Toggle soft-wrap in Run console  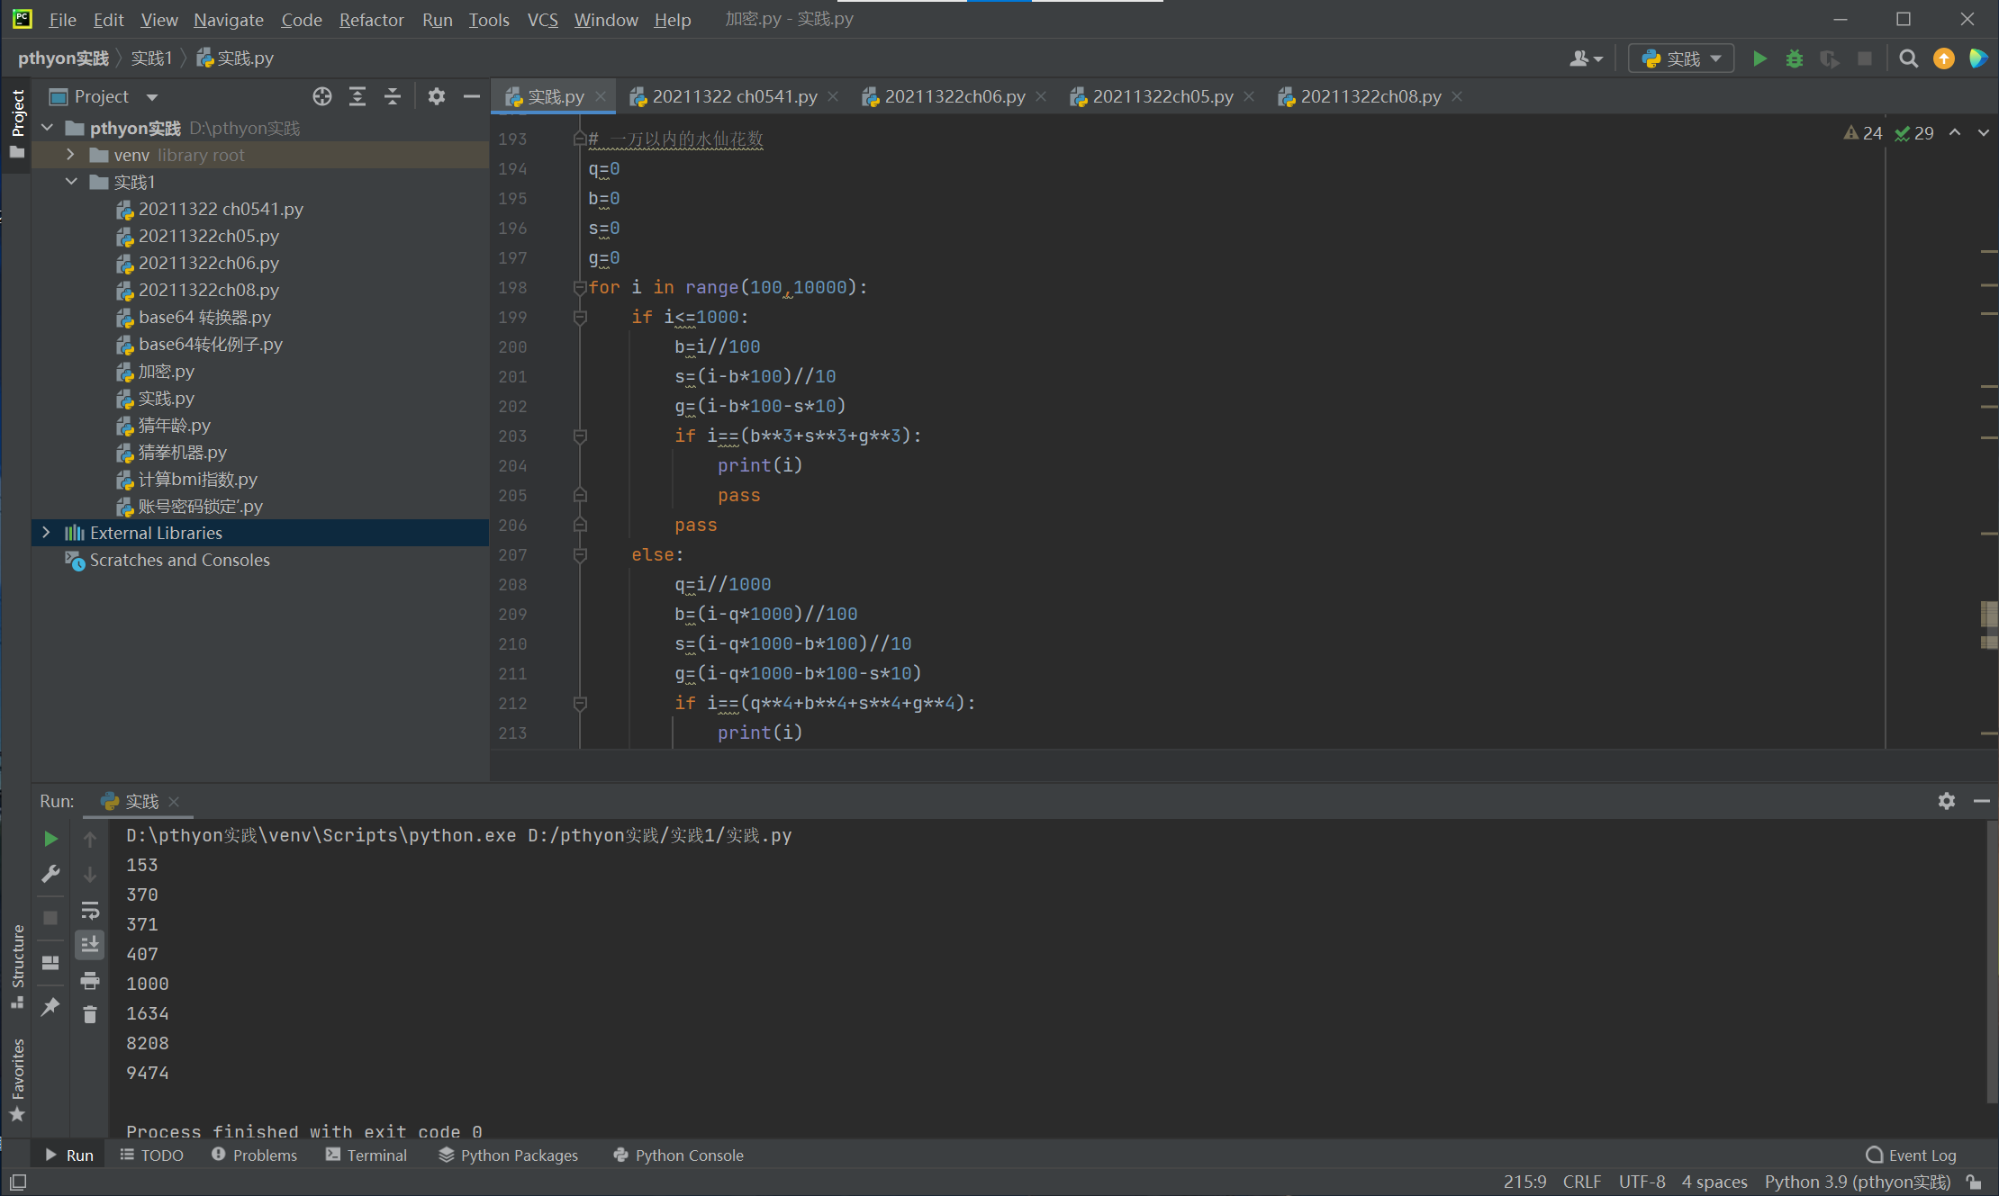[x=90, y=910]
